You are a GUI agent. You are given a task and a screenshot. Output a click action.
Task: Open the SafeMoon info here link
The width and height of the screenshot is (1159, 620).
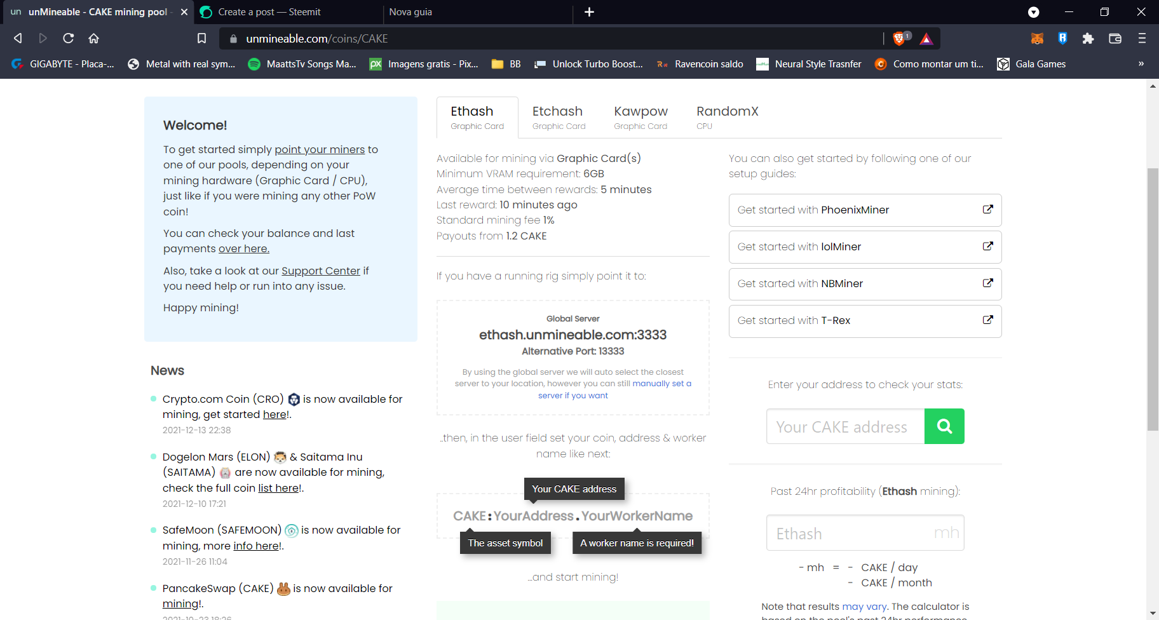tap(256, 546)
